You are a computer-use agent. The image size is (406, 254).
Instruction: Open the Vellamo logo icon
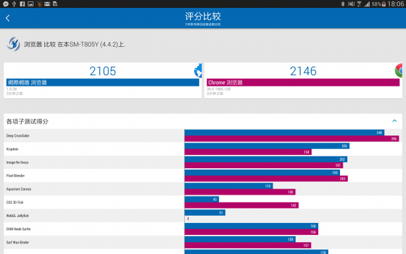[x=13, y=44]
